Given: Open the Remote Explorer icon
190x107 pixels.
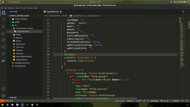Looking at the screenshot, I should point(3,47).
